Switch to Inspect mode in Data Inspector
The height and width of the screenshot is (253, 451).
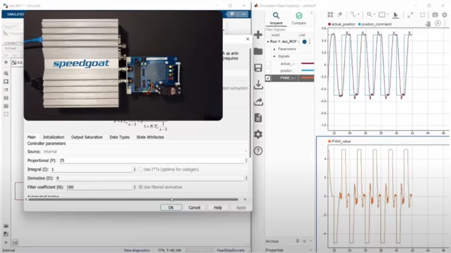276,18
